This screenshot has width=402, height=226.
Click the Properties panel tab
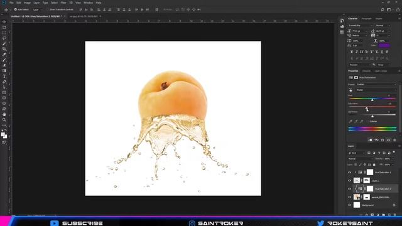[x=353, y=71]
